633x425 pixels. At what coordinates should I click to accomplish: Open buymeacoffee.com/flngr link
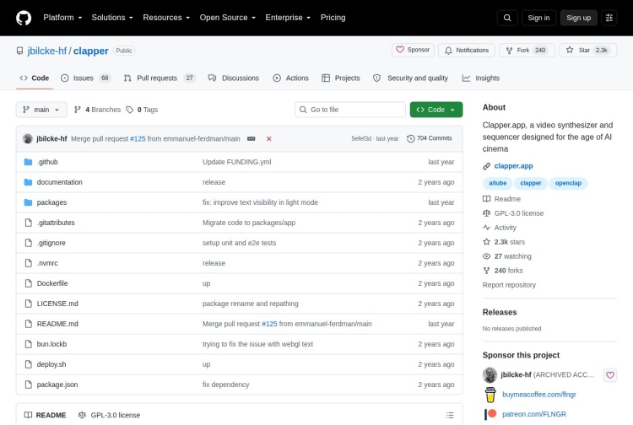[x=539, y=395]
